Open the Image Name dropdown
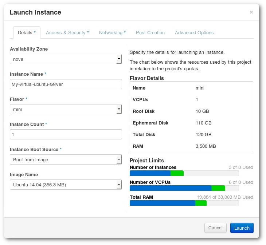This screenshot has height=245, width=266. click(66, 185)
